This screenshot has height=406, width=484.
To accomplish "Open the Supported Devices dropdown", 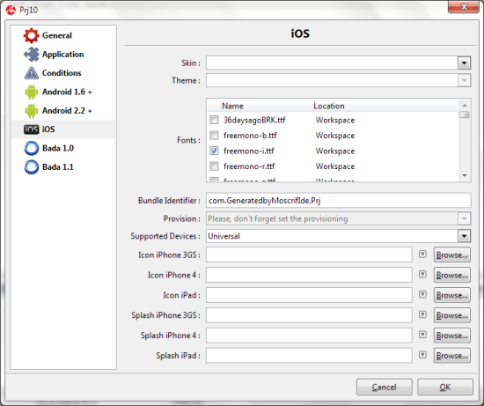I will point(464,236).
